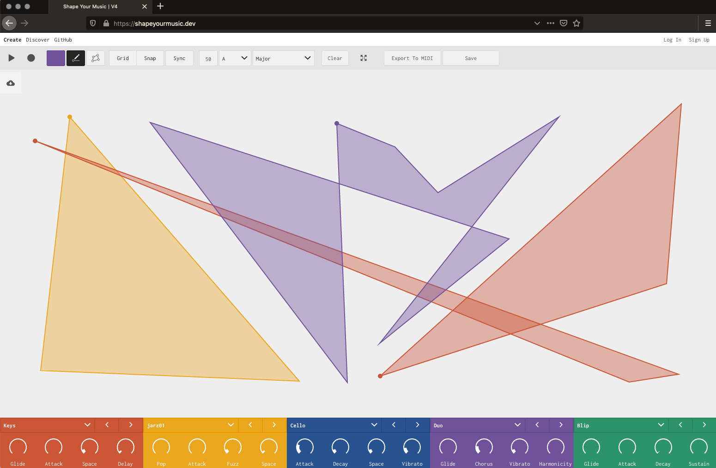Viewport: 716px width, 468px height.
Task: Select next instrument for Duo panel
Action: click(561, 425)
